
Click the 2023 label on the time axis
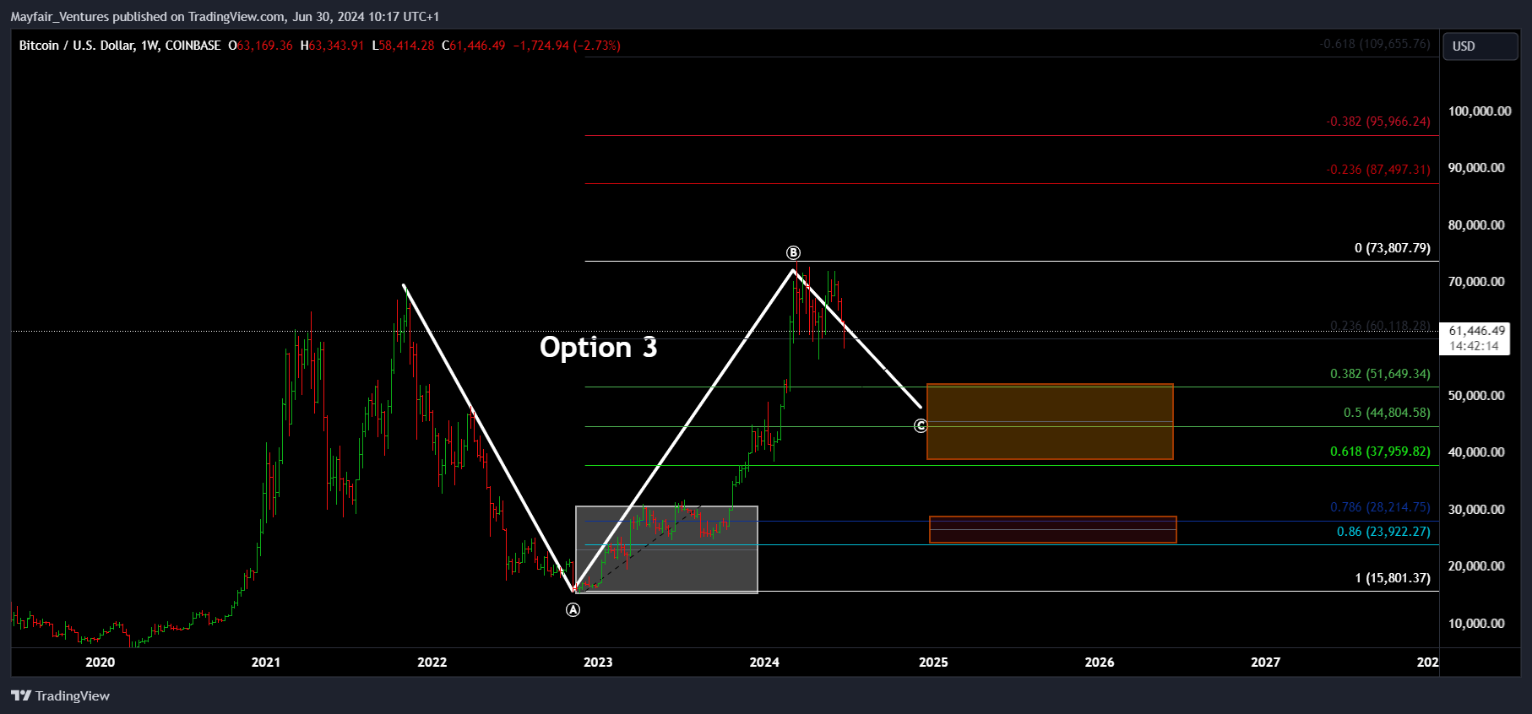pos(598,663)
